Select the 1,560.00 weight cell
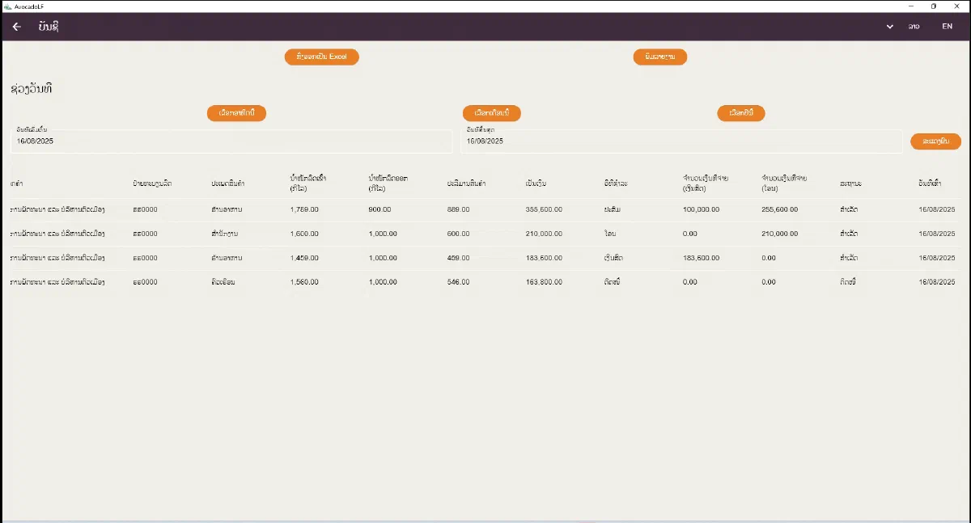Image resolution: width=971 pixels, height=523 pixels. [304, 282]
